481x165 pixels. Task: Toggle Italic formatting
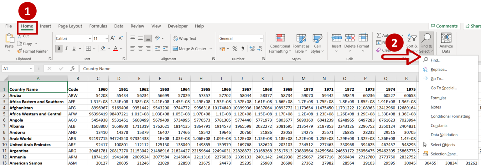coord(66,49)
